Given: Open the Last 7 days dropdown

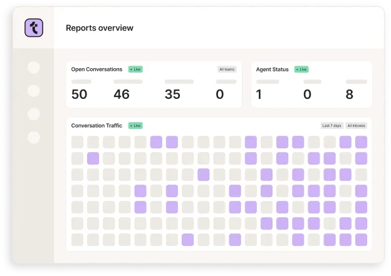Looking at the screenshot, I should 331,126.
